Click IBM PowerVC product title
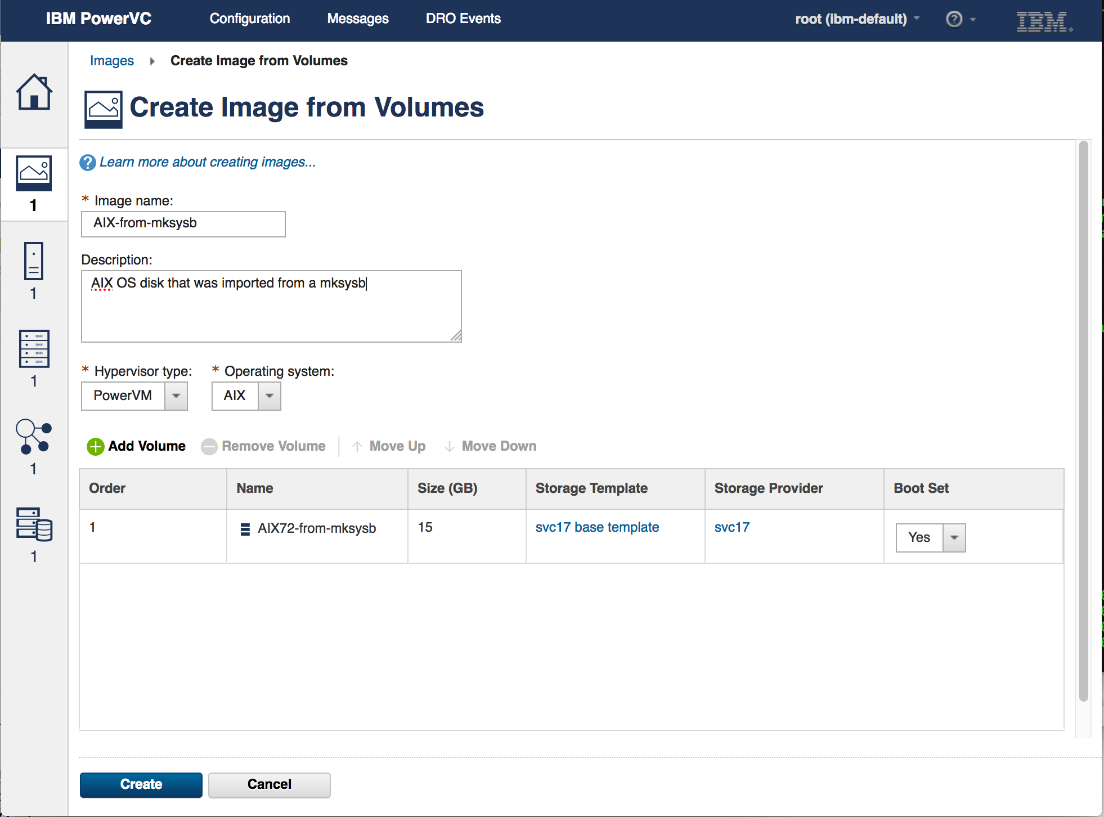Viewport: 1104px width, 817px height. (x=98, y=19)
